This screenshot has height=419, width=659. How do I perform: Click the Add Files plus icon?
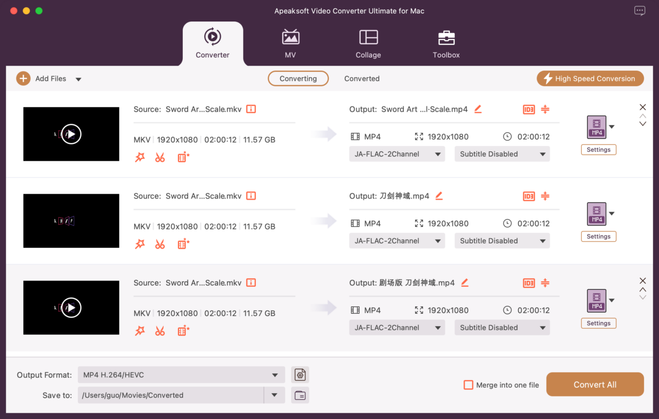point(23,78)
